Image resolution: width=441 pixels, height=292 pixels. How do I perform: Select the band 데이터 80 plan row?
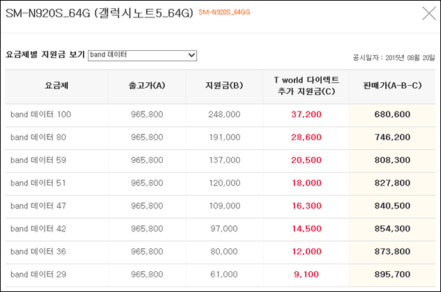tap(221, 137)
